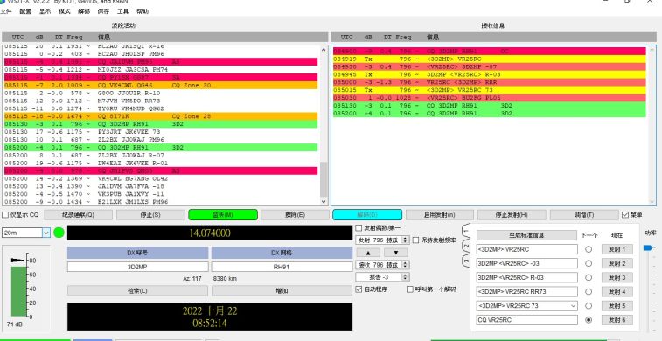Click the DX call field containing 3D2MP
The height and width of the screenshot is (341, 662).
[137, 267]
